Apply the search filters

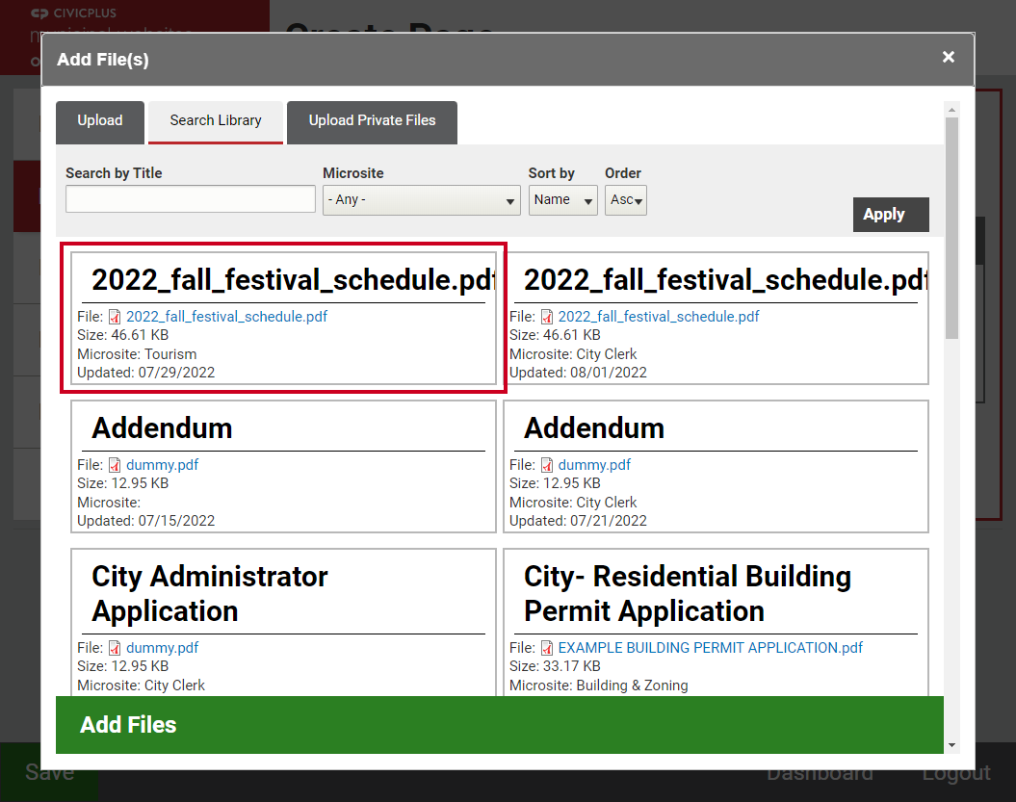pos(890,215)
